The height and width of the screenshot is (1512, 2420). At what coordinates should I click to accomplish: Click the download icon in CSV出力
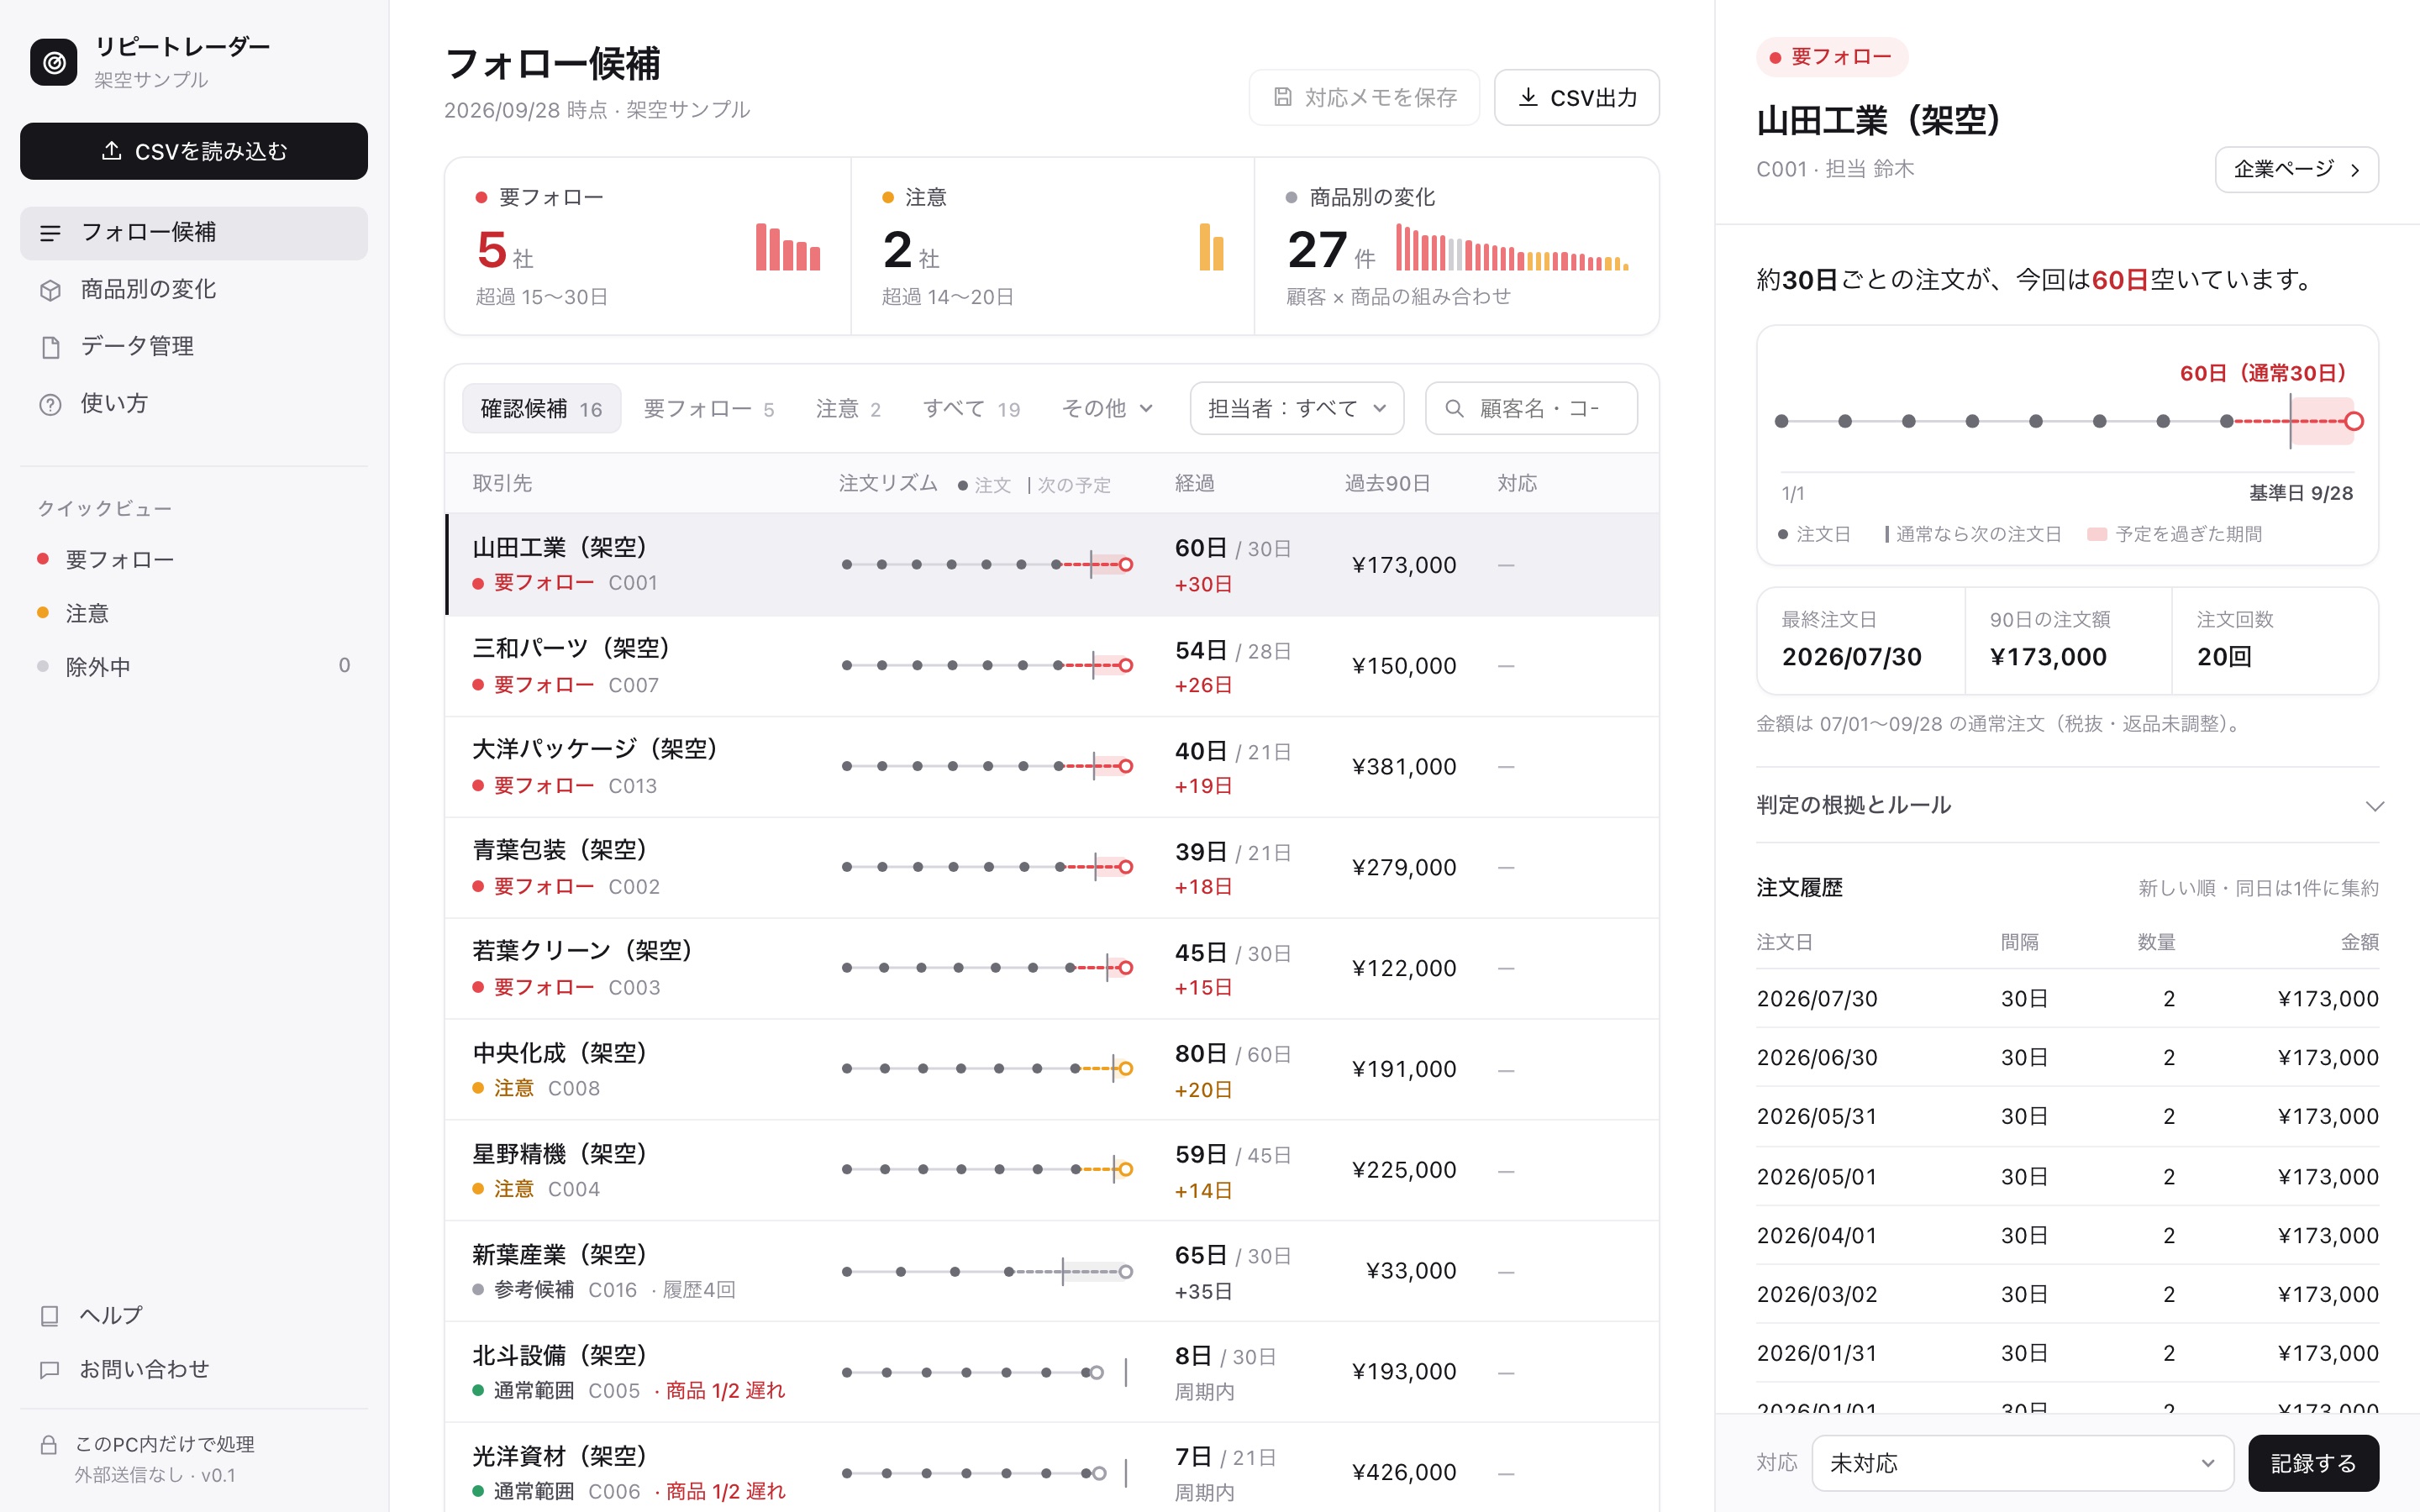(x=1528, y=97)
